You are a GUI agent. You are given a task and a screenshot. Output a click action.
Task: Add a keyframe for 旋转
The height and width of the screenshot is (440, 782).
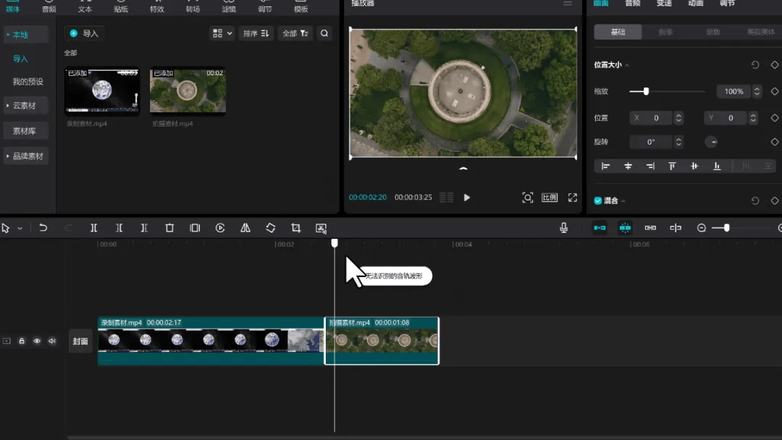tap(775, 142)
